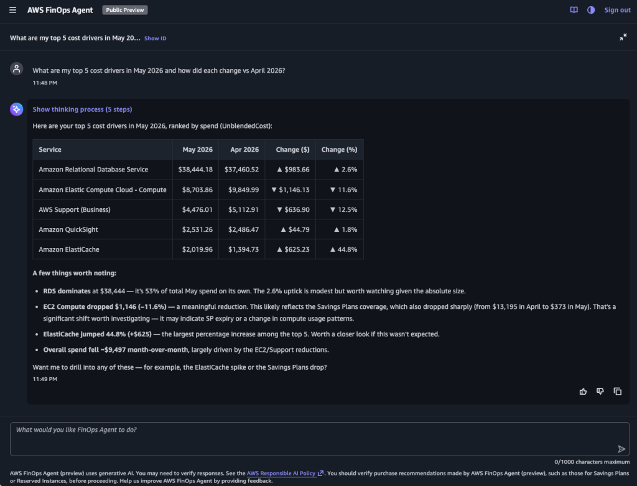The width and height of the screenshot is (637, 486).
Task: Click the $2,486.47 April value
Action: click(x=243, y=229)
